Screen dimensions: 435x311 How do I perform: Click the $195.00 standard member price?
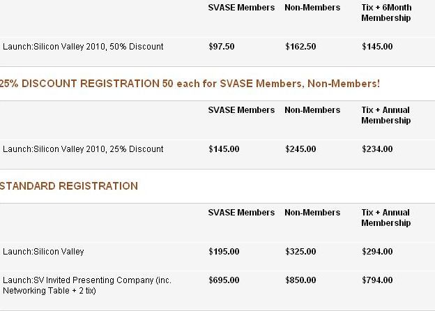point(224,252)
